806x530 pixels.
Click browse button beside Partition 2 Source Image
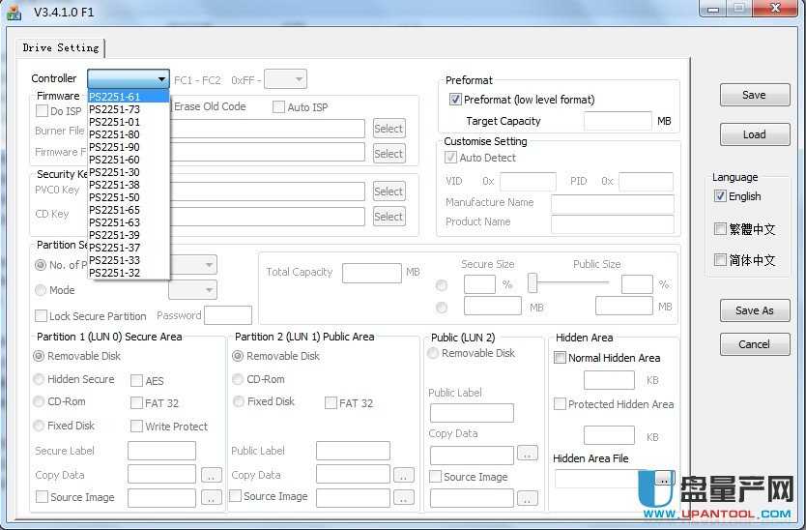point(404,497)
